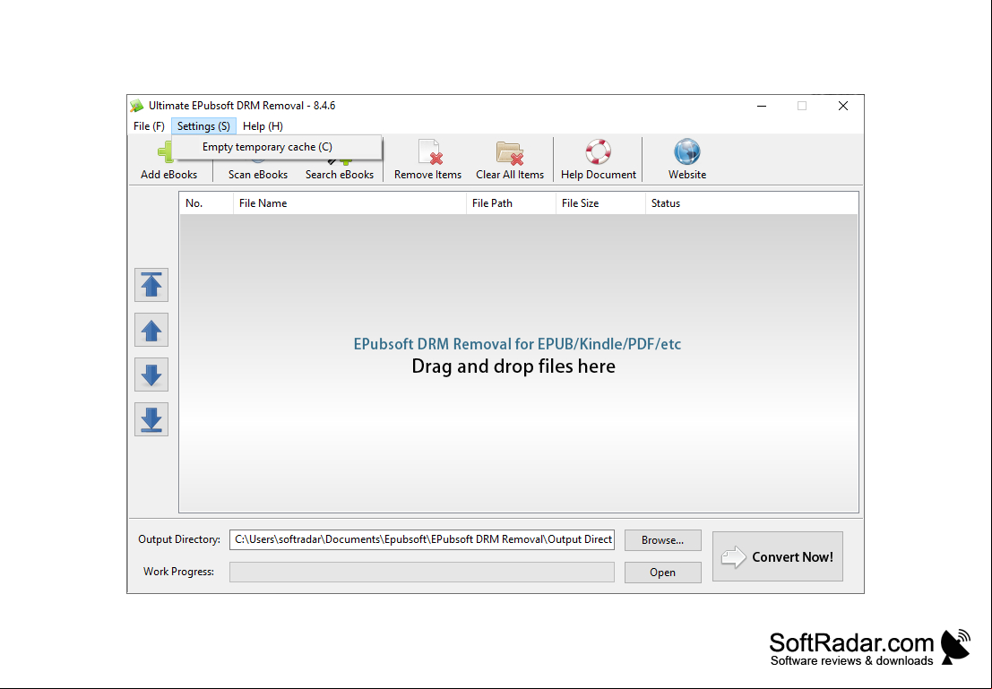The width and height of the screenshot is (992, 689).
Task: Click the app icon in title bar
Action: 136,106
